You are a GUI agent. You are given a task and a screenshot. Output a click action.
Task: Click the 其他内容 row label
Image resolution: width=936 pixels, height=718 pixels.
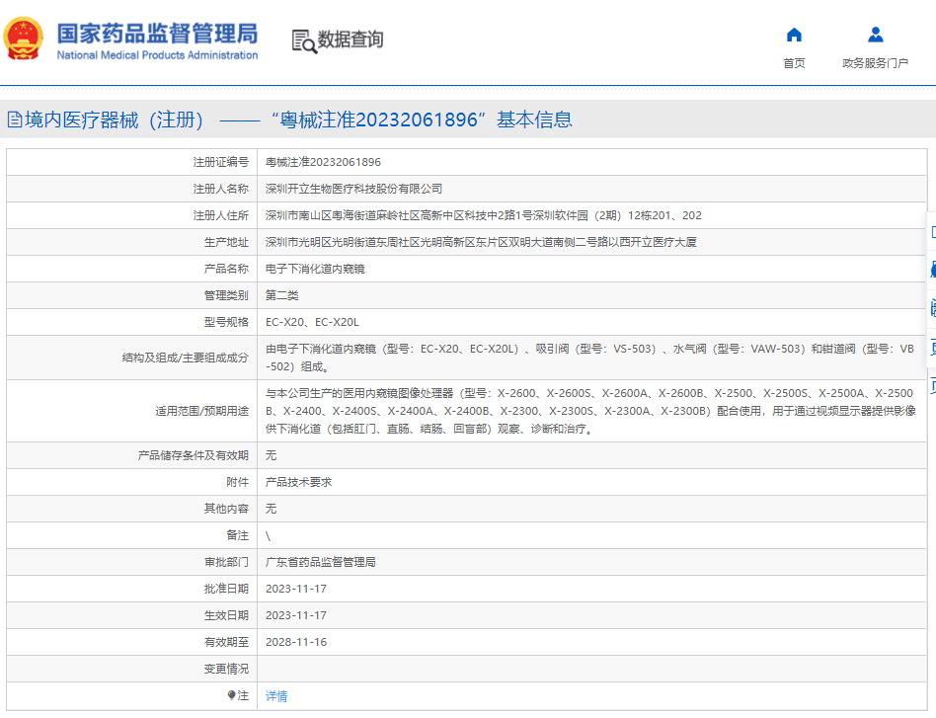(x=226, y=509)
